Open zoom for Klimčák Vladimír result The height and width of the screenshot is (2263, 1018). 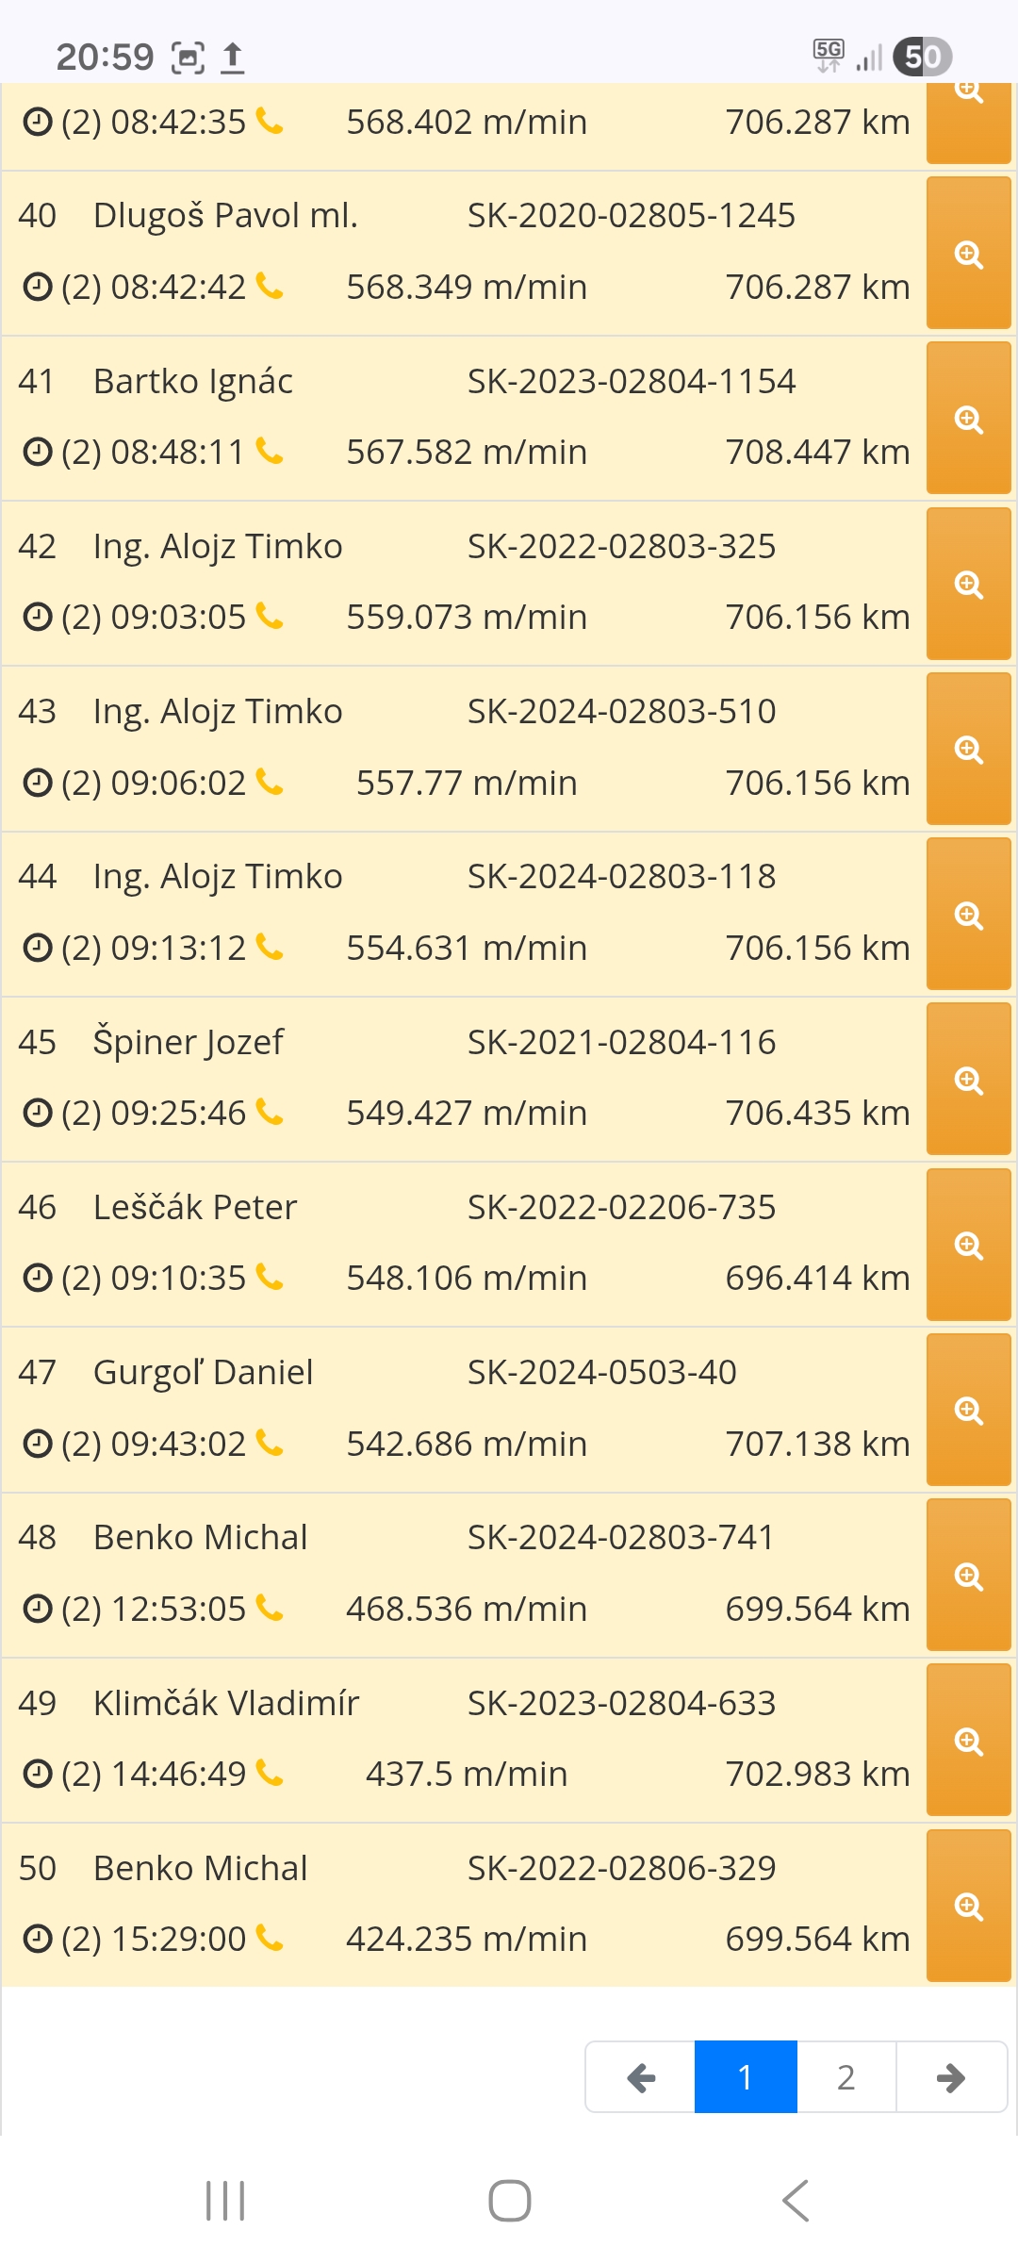point(968,1741)
